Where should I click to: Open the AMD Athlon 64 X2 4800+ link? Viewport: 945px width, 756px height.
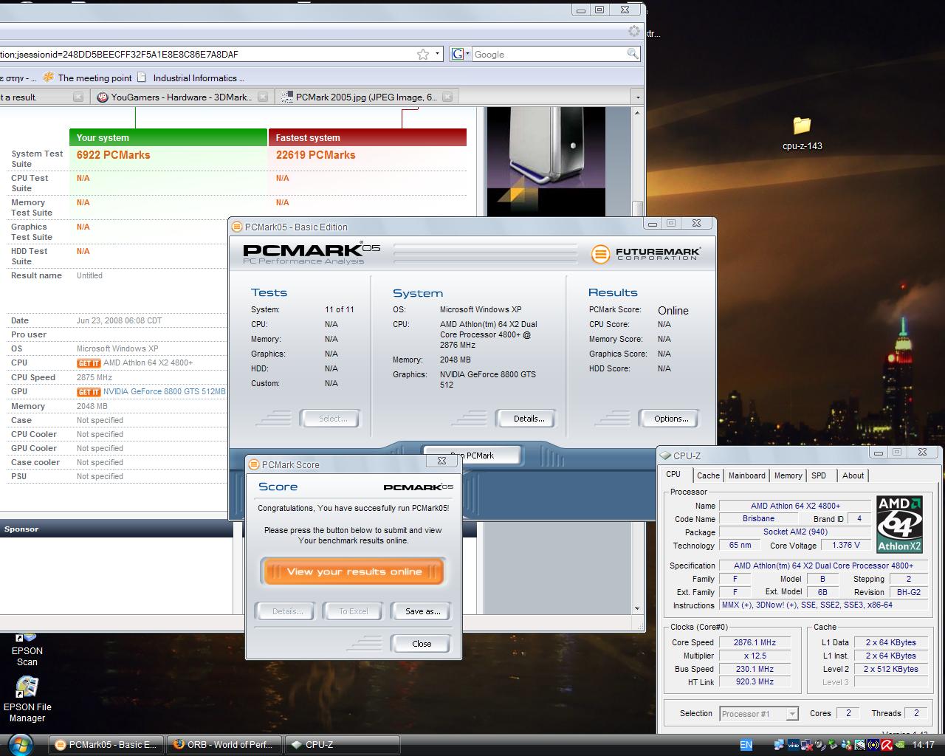tap(148, 362)
